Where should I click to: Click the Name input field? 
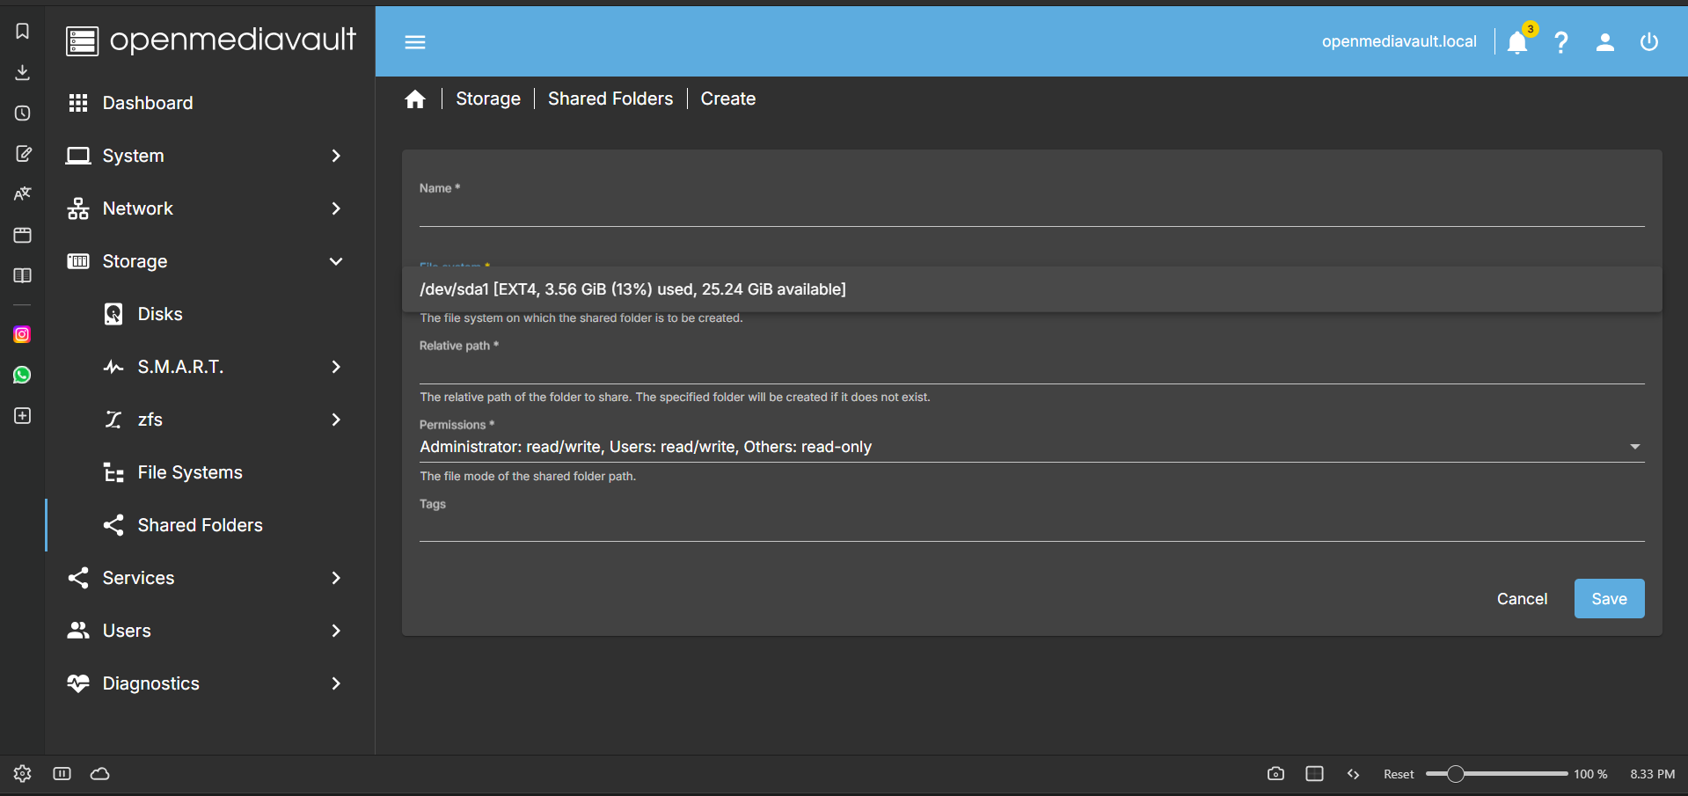[x=1031, y=211]
